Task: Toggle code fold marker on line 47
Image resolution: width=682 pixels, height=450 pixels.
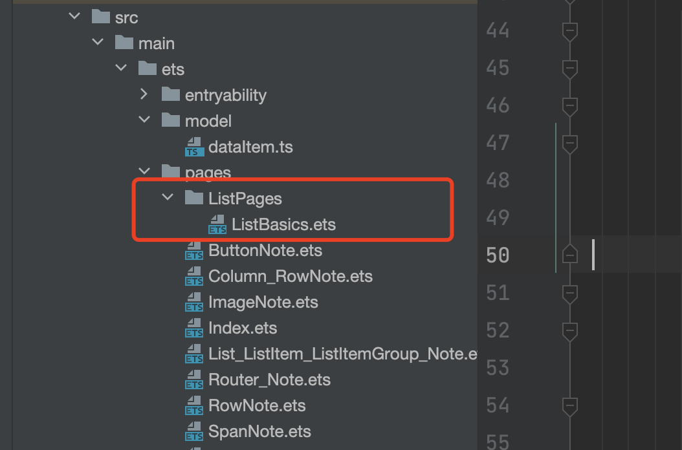Action: click(x=570, y=144)
